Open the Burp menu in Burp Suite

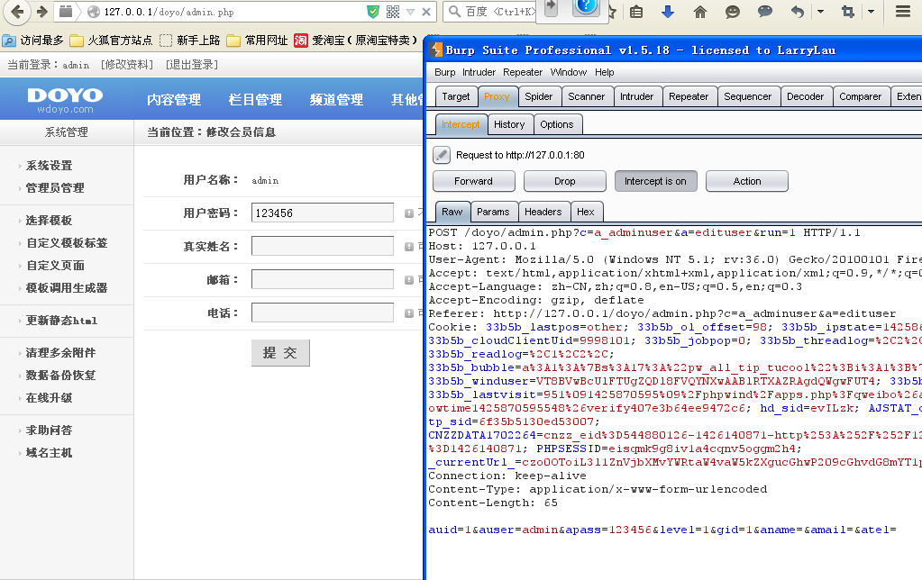click(444, 72)
